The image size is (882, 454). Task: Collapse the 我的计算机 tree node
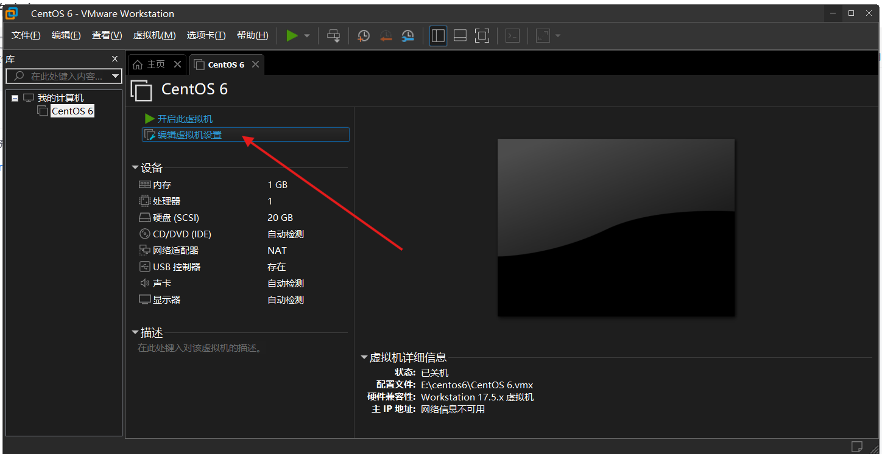click(x=15, y=98)
